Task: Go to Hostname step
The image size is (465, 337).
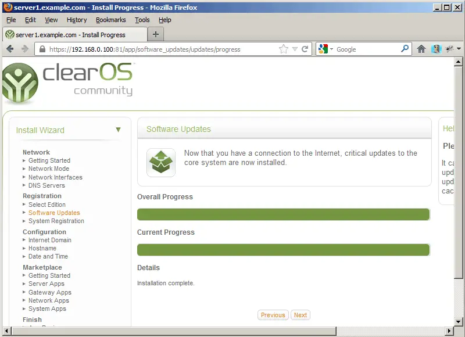Action: tap(42, 248)
